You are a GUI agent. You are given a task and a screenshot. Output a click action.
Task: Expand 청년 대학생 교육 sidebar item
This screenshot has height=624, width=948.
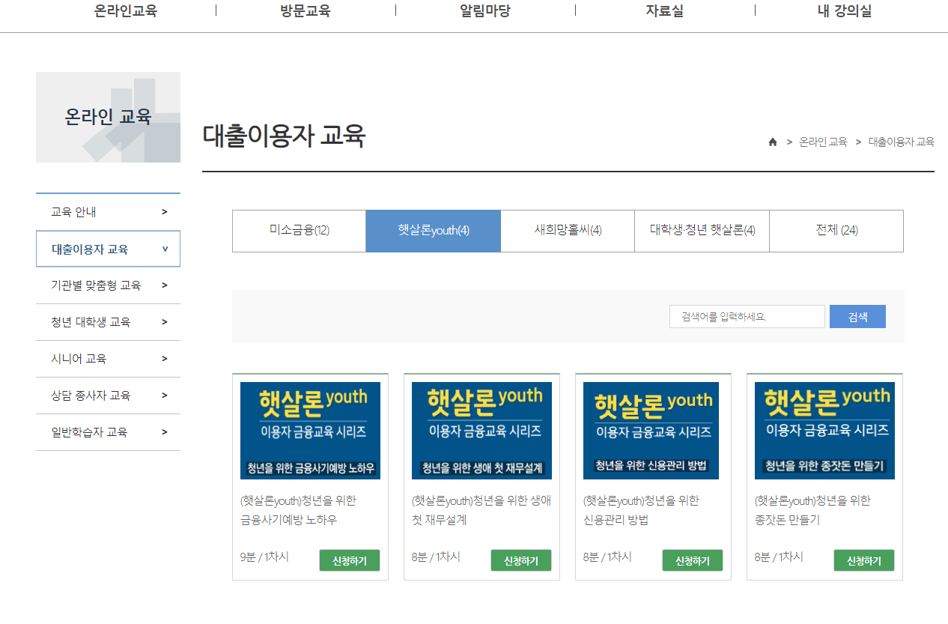coord(108,322)
